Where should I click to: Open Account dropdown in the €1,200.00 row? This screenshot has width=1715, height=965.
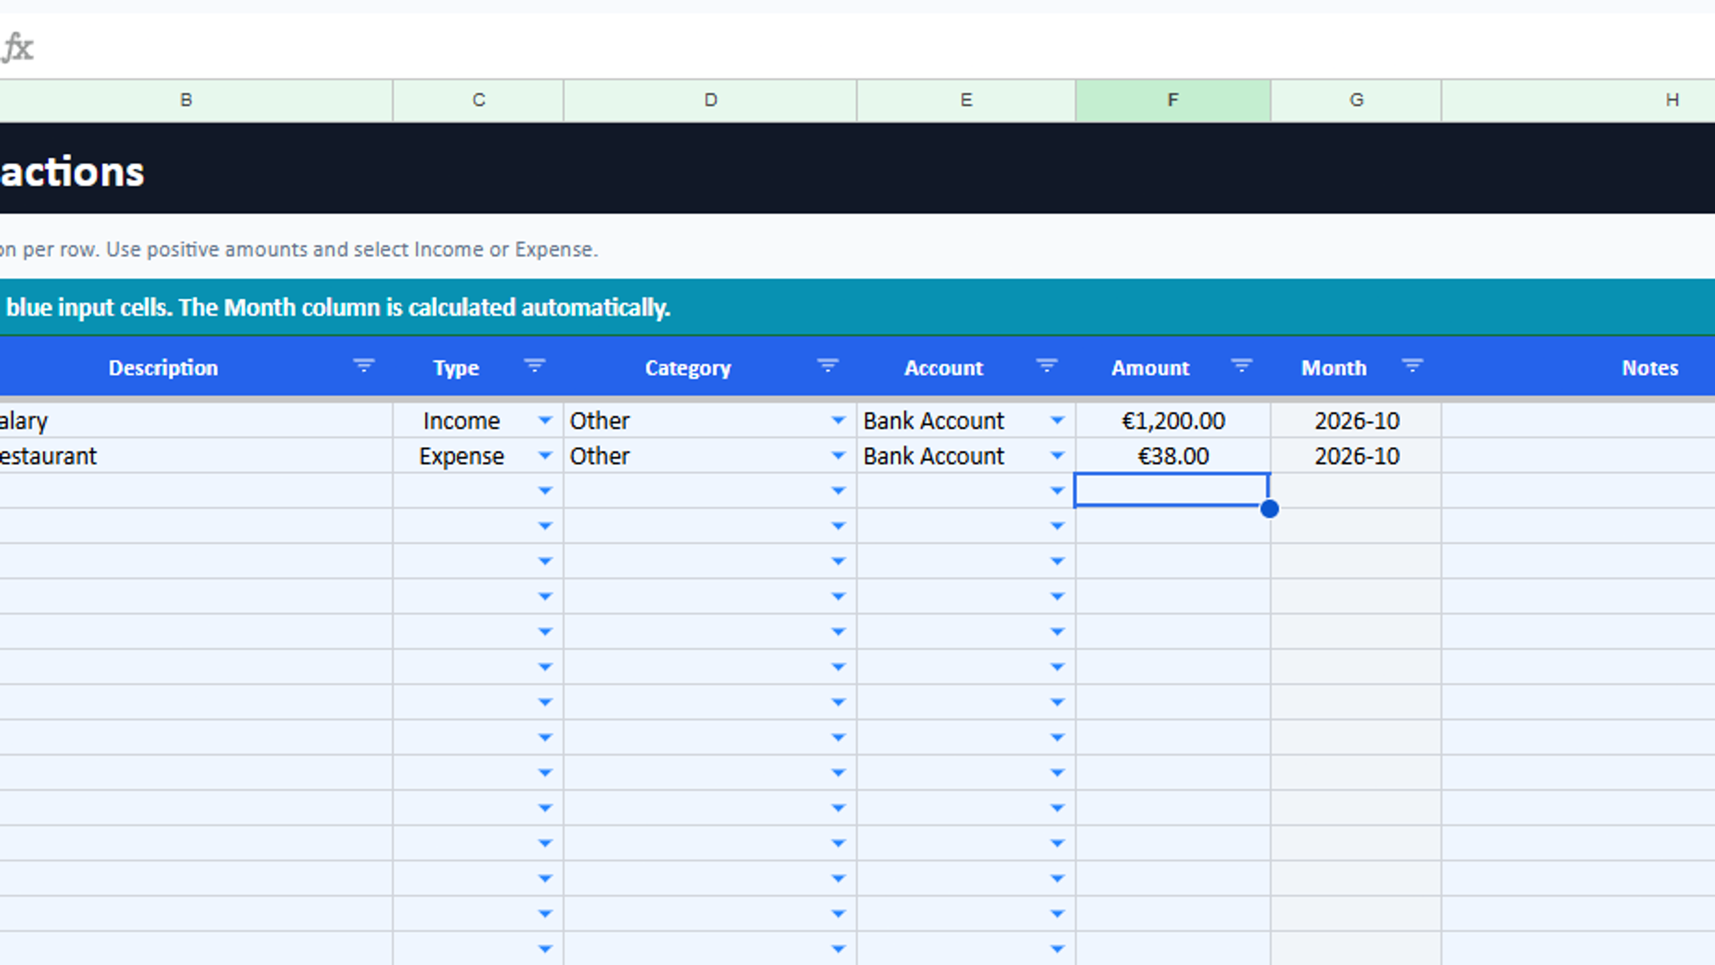[x=1057, y=421]
